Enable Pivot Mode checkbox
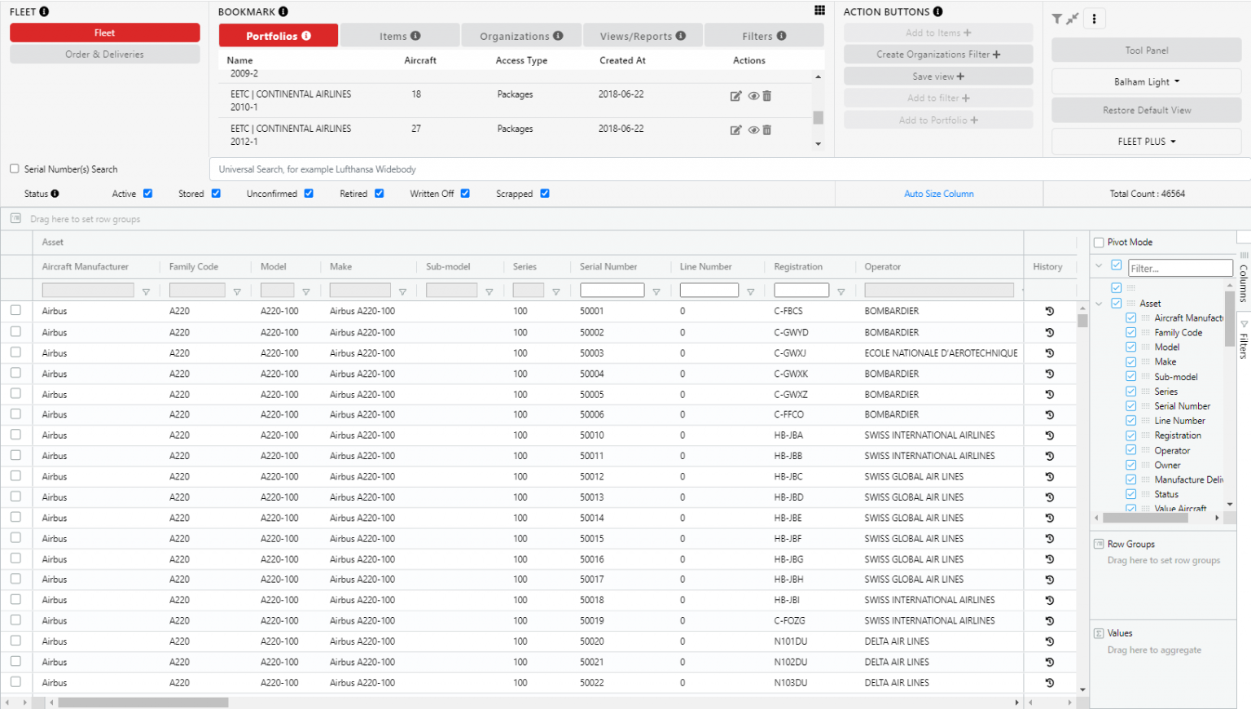 (x=1099, y=243)
